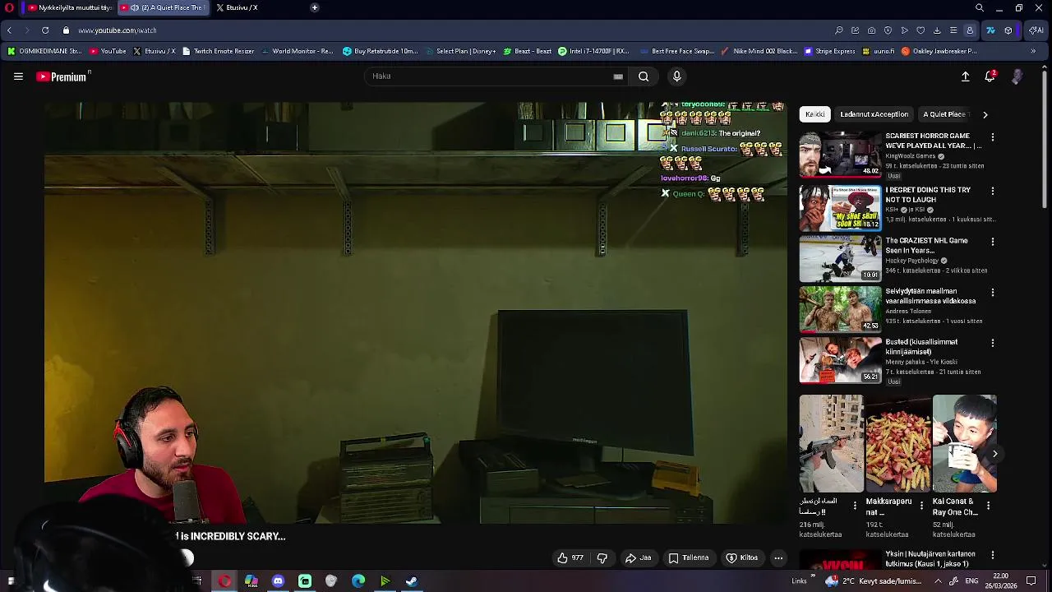Open options for CRAZIEST NHL Game video
The image size is (1052, 592).
click(x=993, y=242)
